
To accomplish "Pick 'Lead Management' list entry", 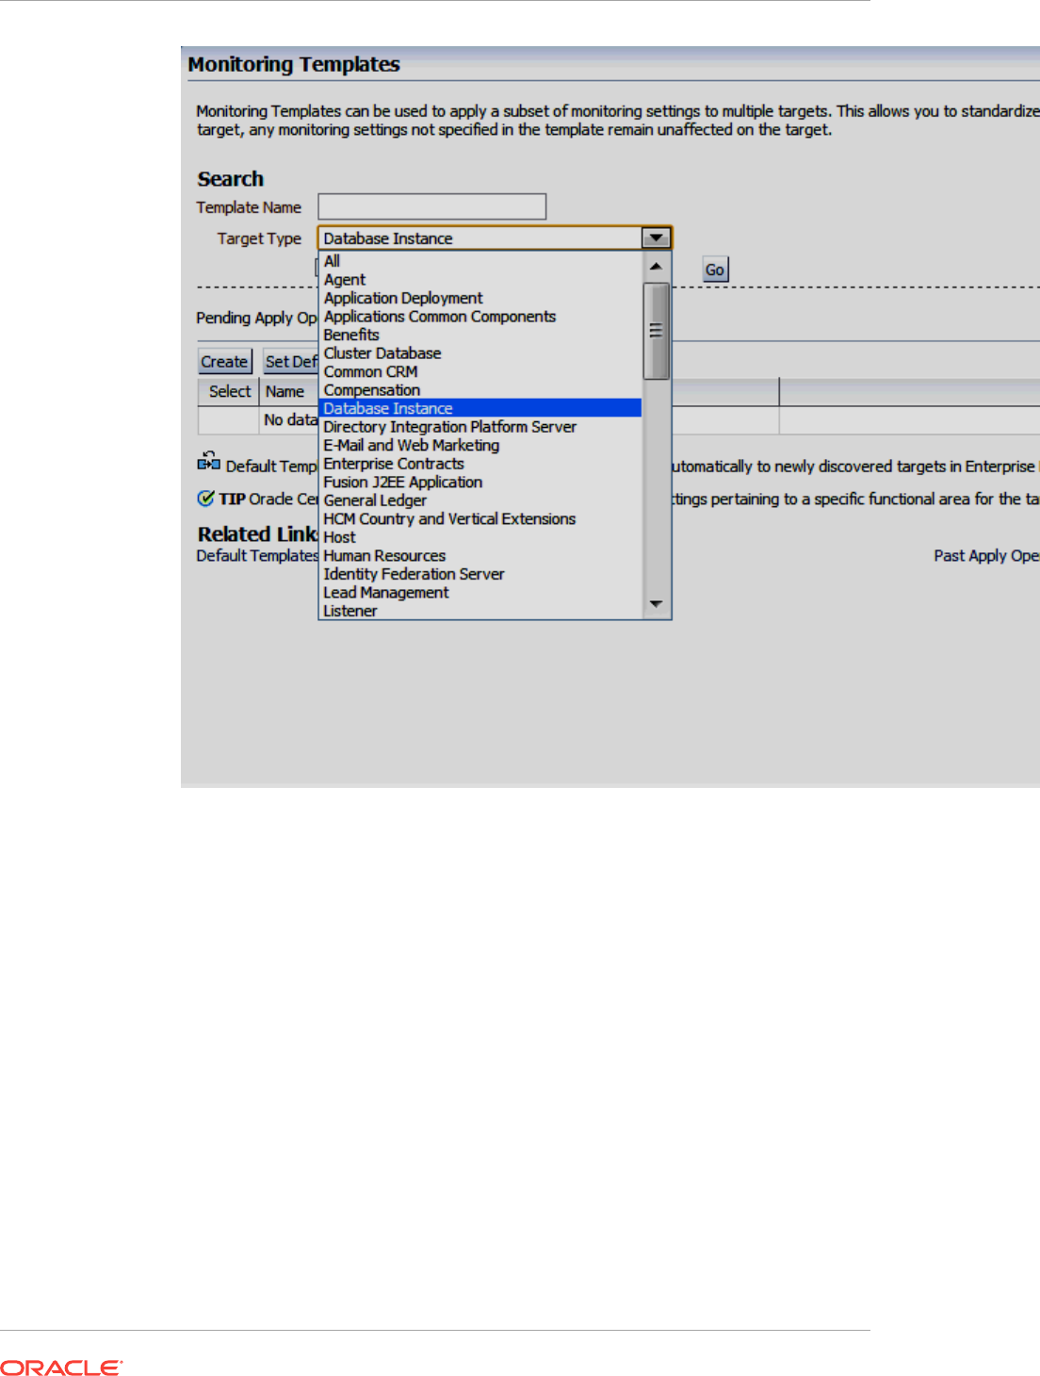I will pyautogui.click(x=480, y=592).
